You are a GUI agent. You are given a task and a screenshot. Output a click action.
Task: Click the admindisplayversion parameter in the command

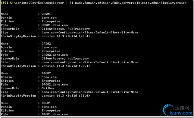[x=169, y=3]
